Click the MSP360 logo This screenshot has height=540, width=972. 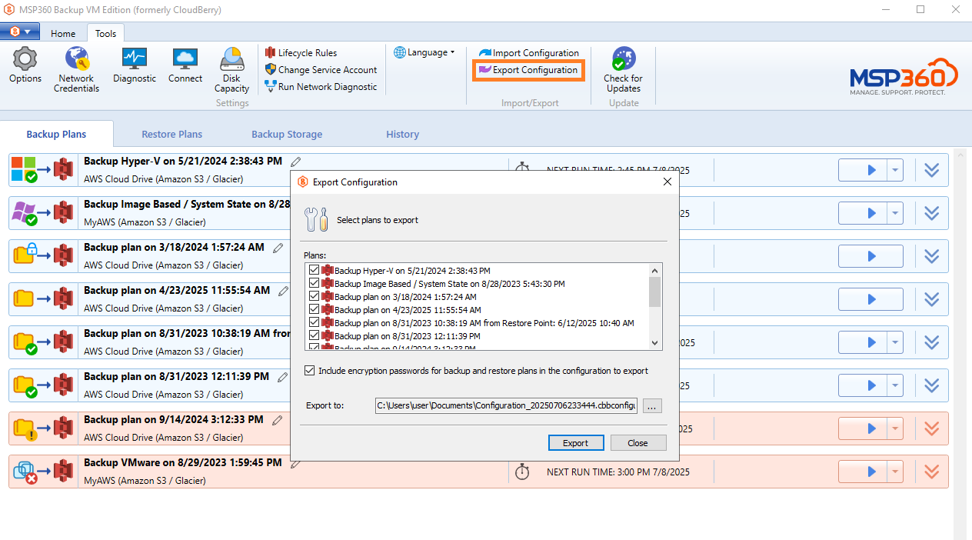point(902,75)
